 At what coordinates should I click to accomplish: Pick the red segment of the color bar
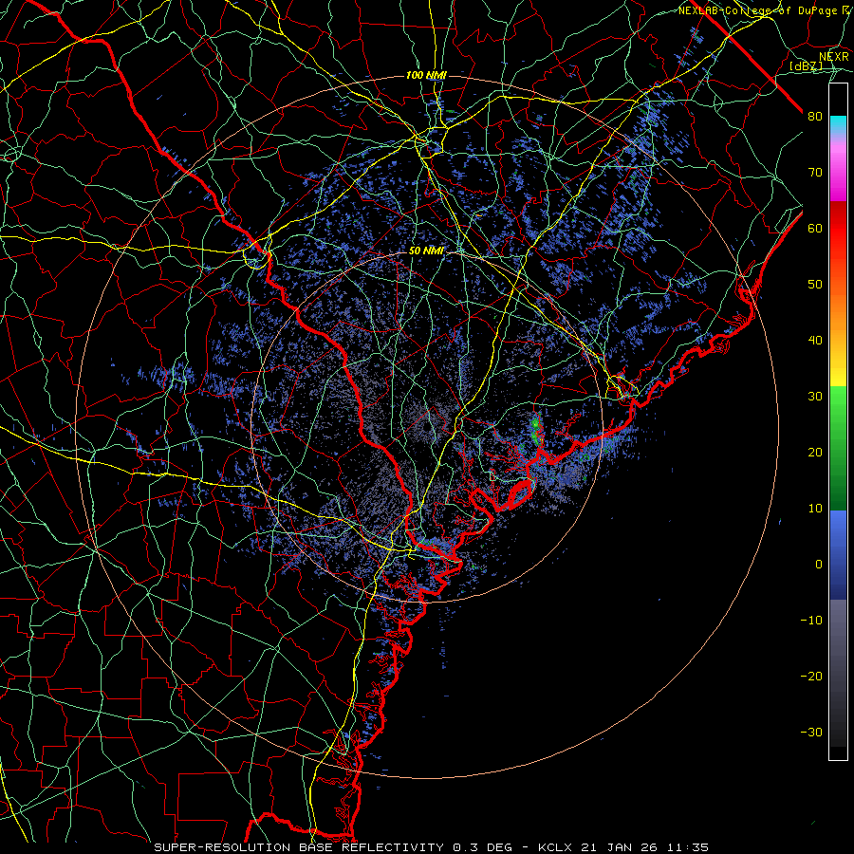point(838,229)
